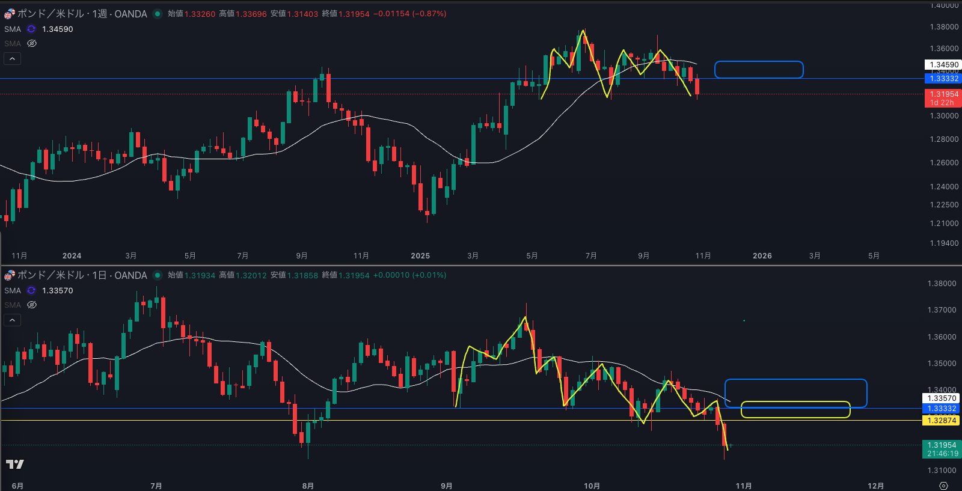Click the GBP/USD flag icon on daily chart
Viewport: 962px width, 491px height.
pyautogui.click(x=10, y=275)
